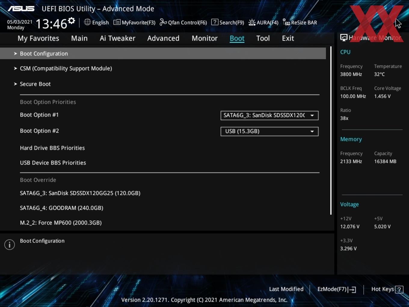This screenshot has width=409, height=307.
Task: Click the Memory section heading
Action: tap(351, 139)
